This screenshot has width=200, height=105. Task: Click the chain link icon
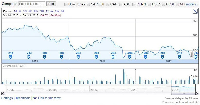pyautogui.click(x=35, y=98)
